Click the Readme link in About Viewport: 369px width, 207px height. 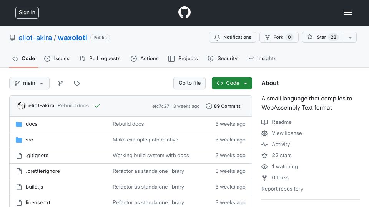pyautogui.click(x=281, y=122)
